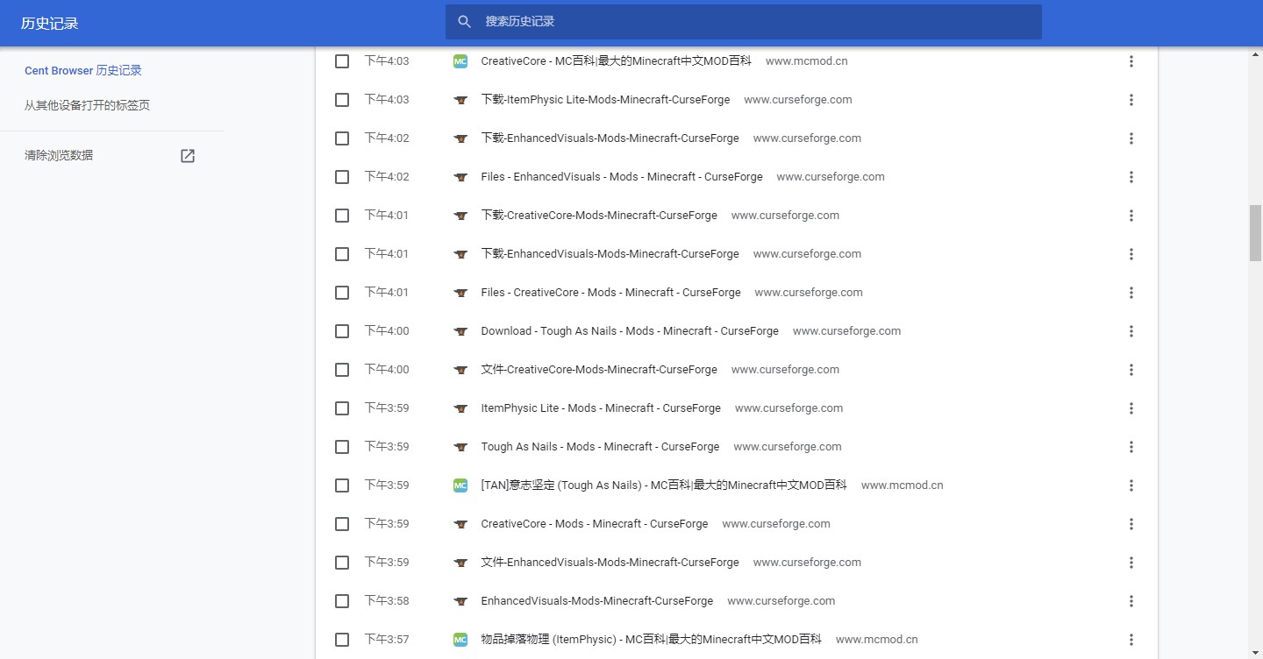Open three-dot menu for ItemPhysic Lite - Mods row
This screenshot has height=659, width=1263.
click(x=1131, y=408)
